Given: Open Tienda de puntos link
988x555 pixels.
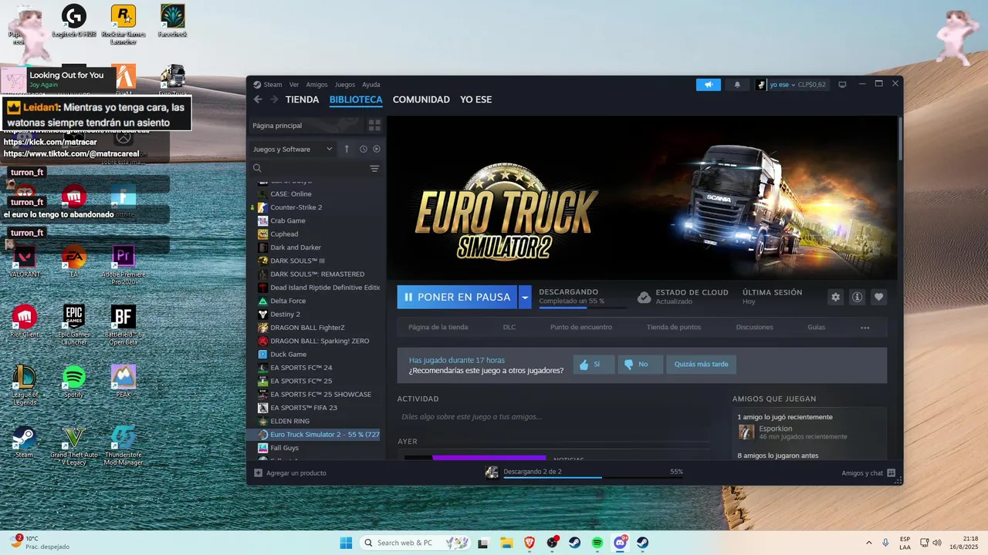Looking at the screenshot, I should point(674,327).
